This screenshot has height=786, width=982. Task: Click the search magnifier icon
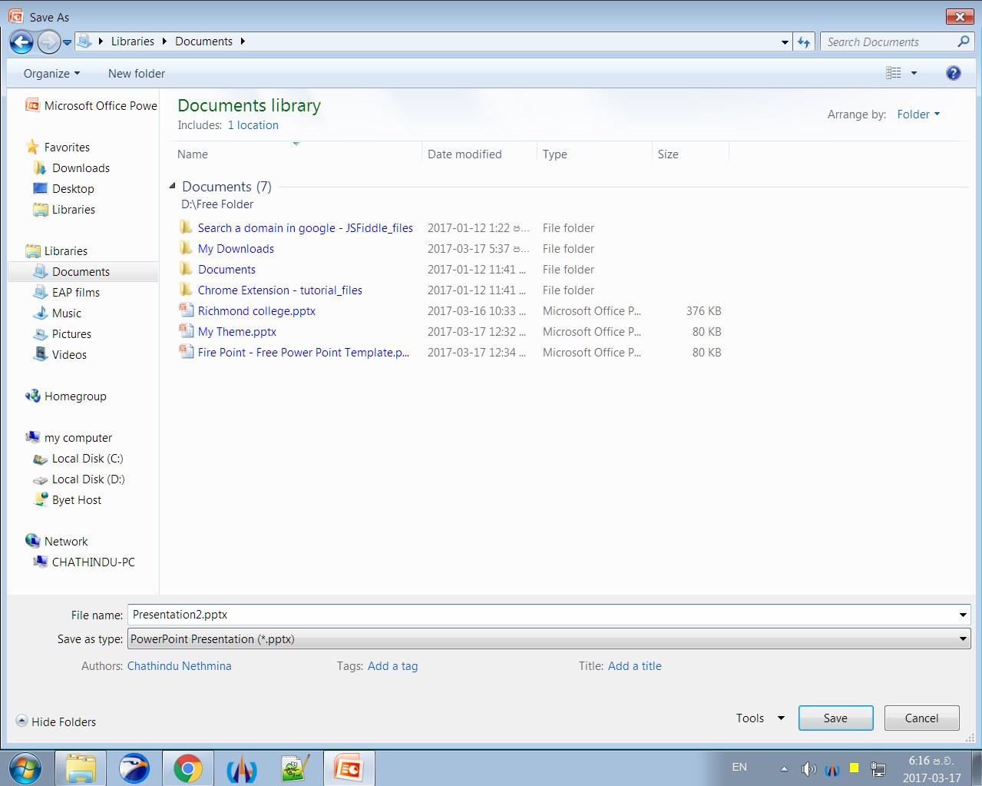964,41
